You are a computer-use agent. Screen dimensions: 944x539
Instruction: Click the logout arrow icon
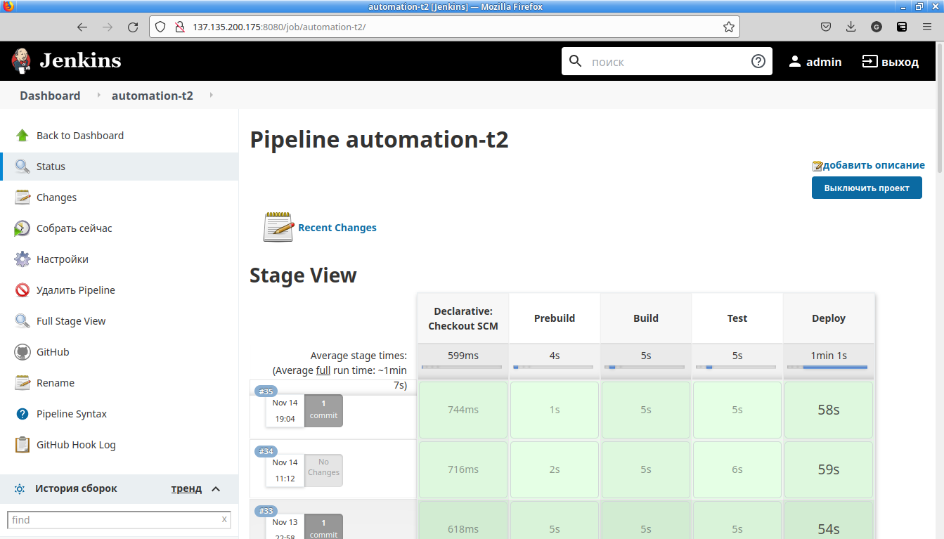coord(870,62)
